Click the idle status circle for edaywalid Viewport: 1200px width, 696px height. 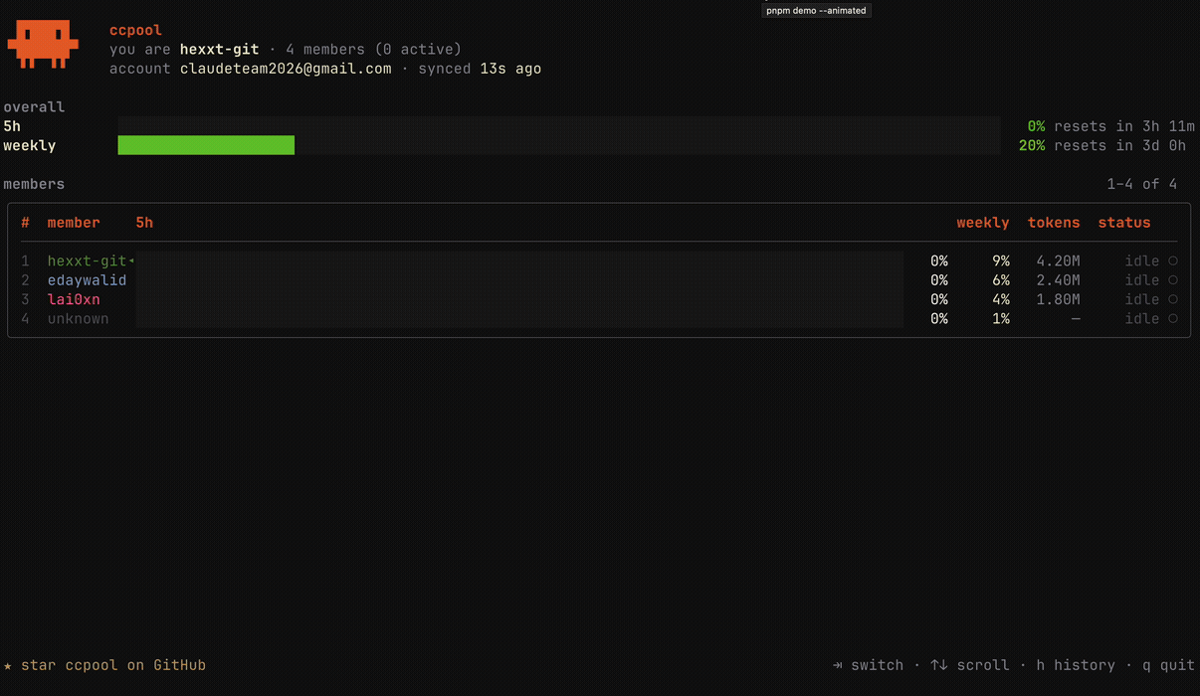[x=1173, y=280]
